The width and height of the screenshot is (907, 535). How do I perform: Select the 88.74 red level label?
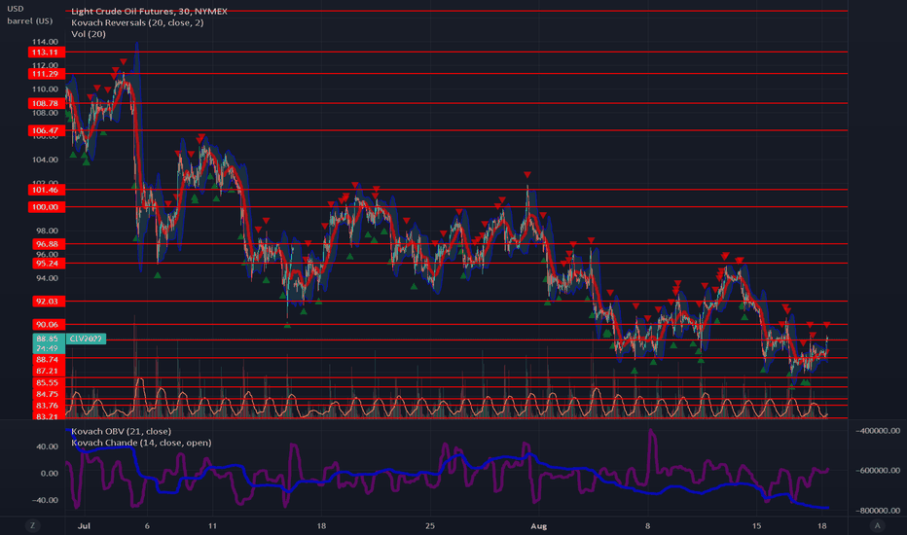pos(49,359)
